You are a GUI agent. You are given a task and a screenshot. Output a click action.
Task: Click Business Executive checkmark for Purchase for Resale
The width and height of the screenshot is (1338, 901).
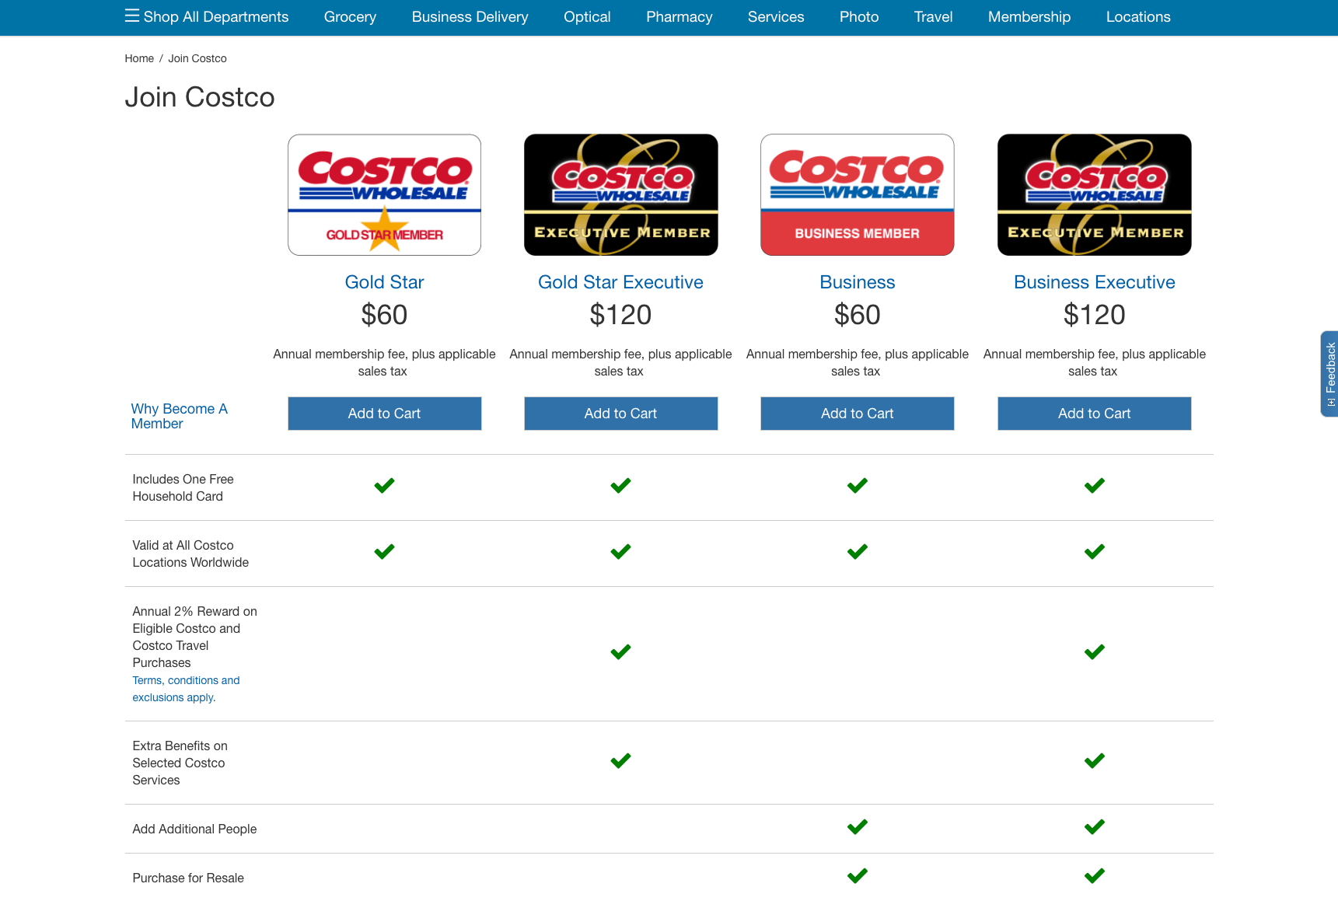pos(1094,876)
